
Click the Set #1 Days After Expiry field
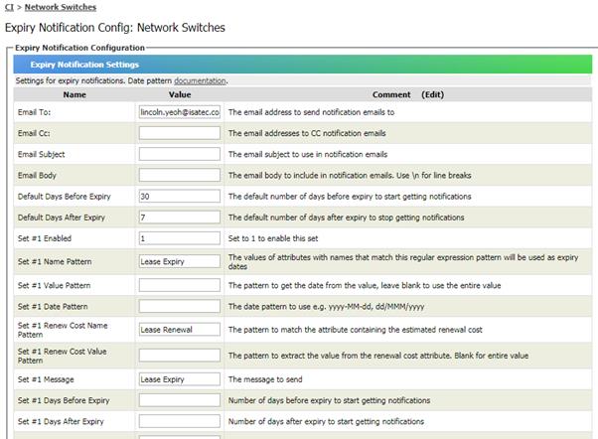tap(180, 421)
